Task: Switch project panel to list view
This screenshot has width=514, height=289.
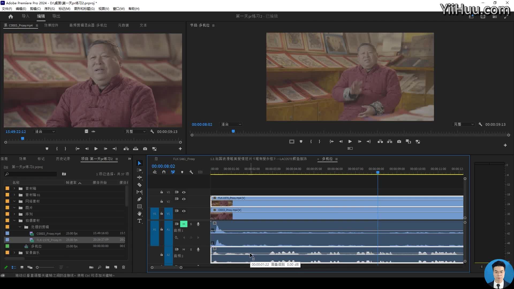Action: click(14, 267)
